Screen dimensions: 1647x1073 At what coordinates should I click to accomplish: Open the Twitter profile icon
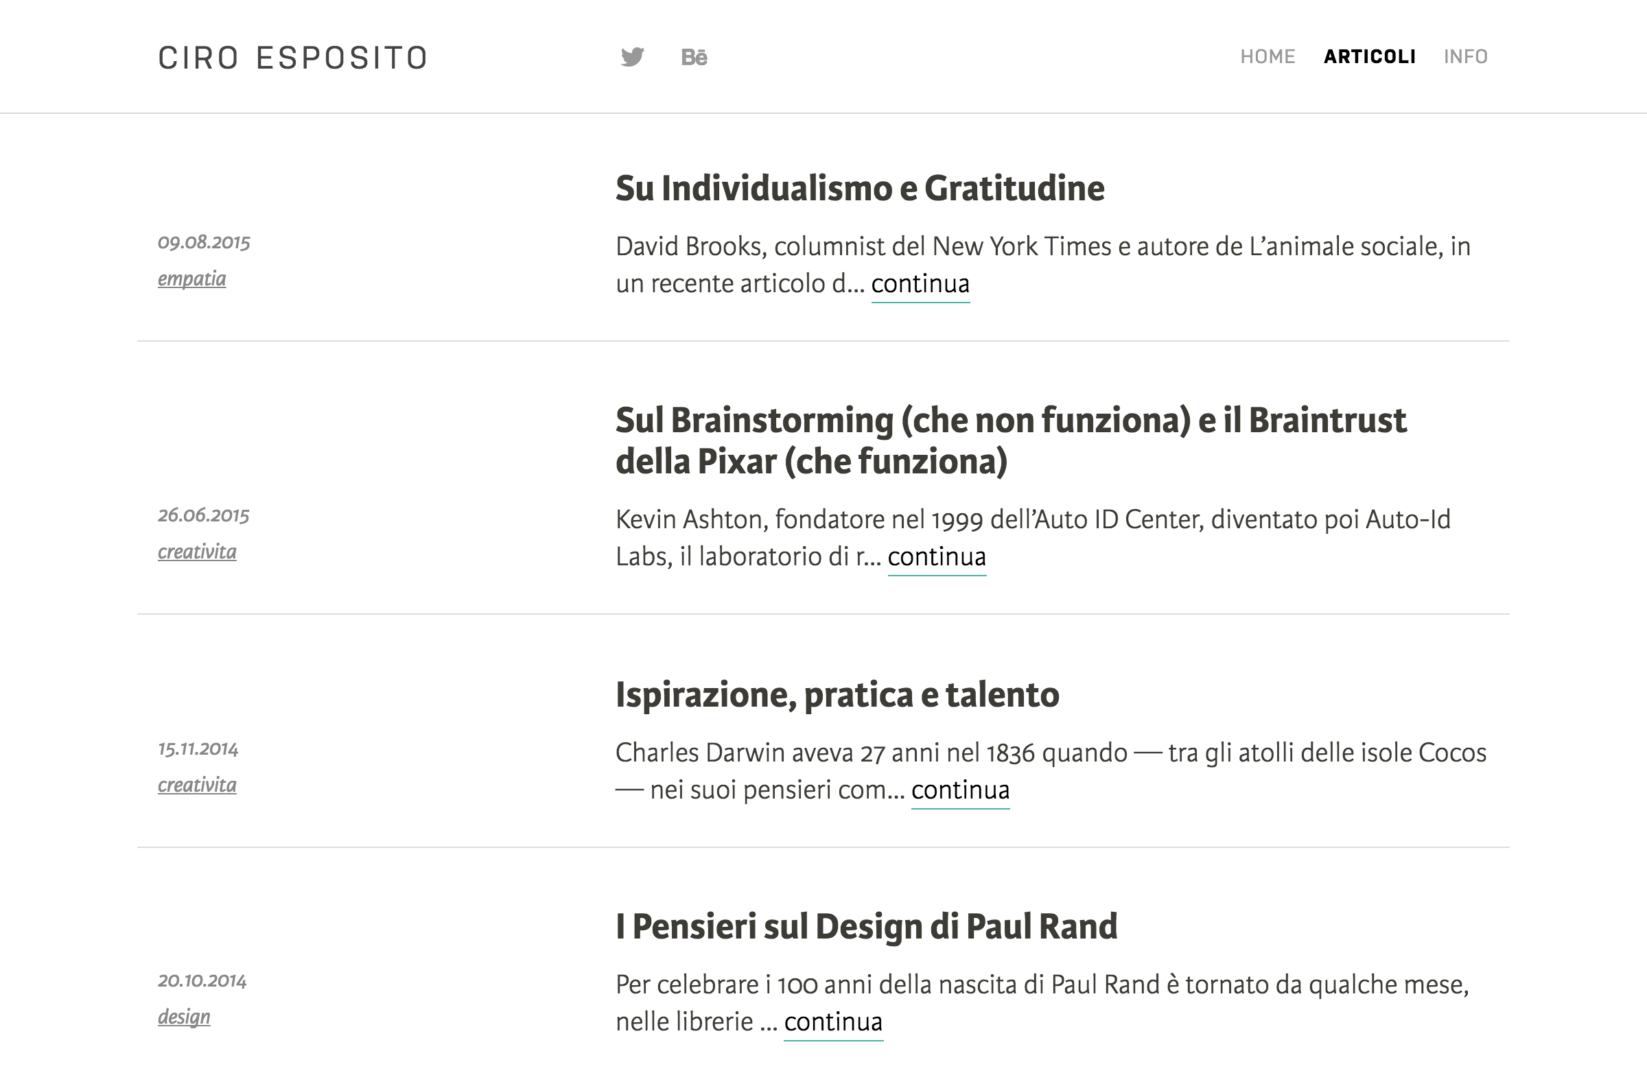(x=632, y=57)
